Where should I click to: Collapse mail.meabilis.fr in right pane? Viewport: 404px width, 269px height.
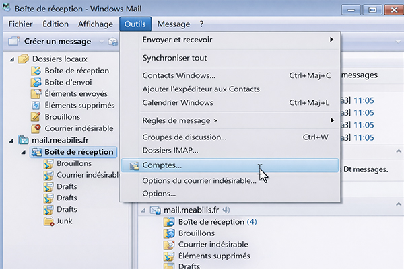pos(143,210)
